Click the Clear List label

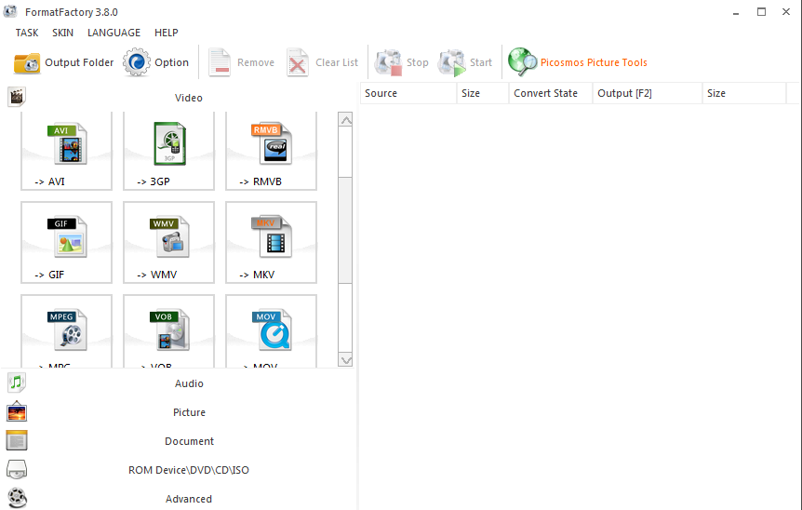pyautogui.click(x=337, y=62)
